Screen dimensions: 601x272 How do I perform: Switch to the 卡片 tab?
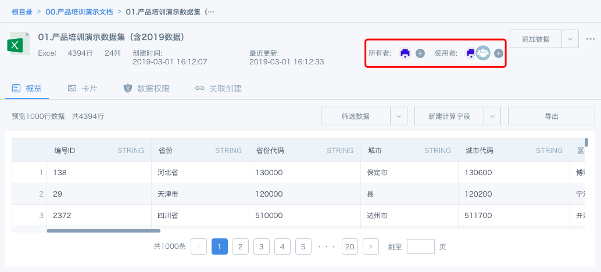pos(83,89)
